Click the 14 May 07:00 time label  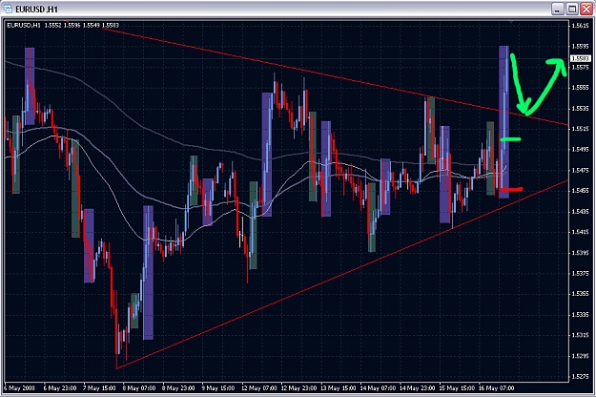click(x=378, y=388)
